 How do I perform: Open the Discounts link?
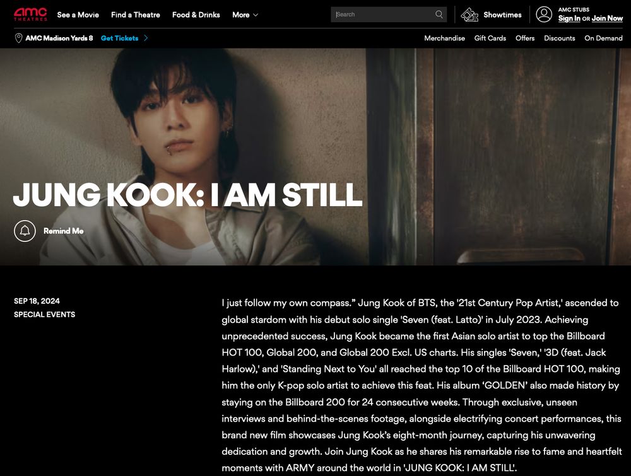pos(559,38)
